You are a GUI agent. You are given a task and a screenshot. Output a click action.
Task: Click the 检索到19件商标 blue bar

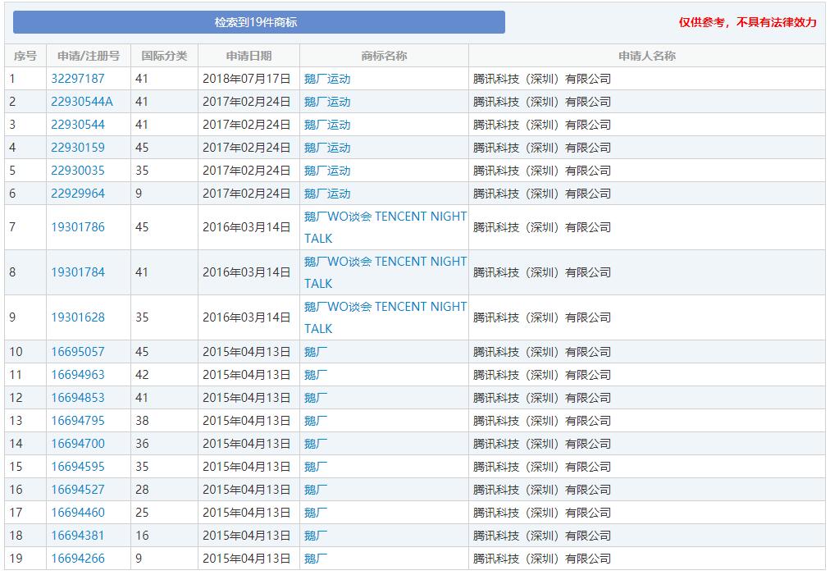pyautogui.click(x=258, y=22)
